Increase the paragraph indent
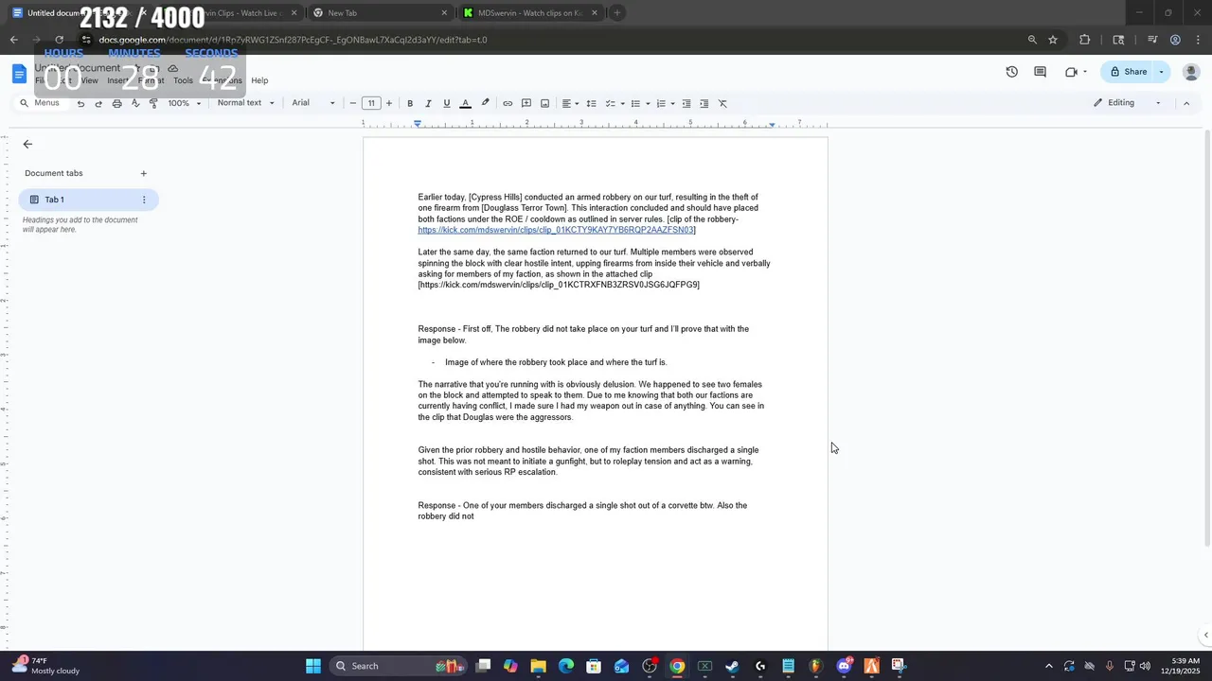Screen dimensions: 1212x681 pos(704,103)
